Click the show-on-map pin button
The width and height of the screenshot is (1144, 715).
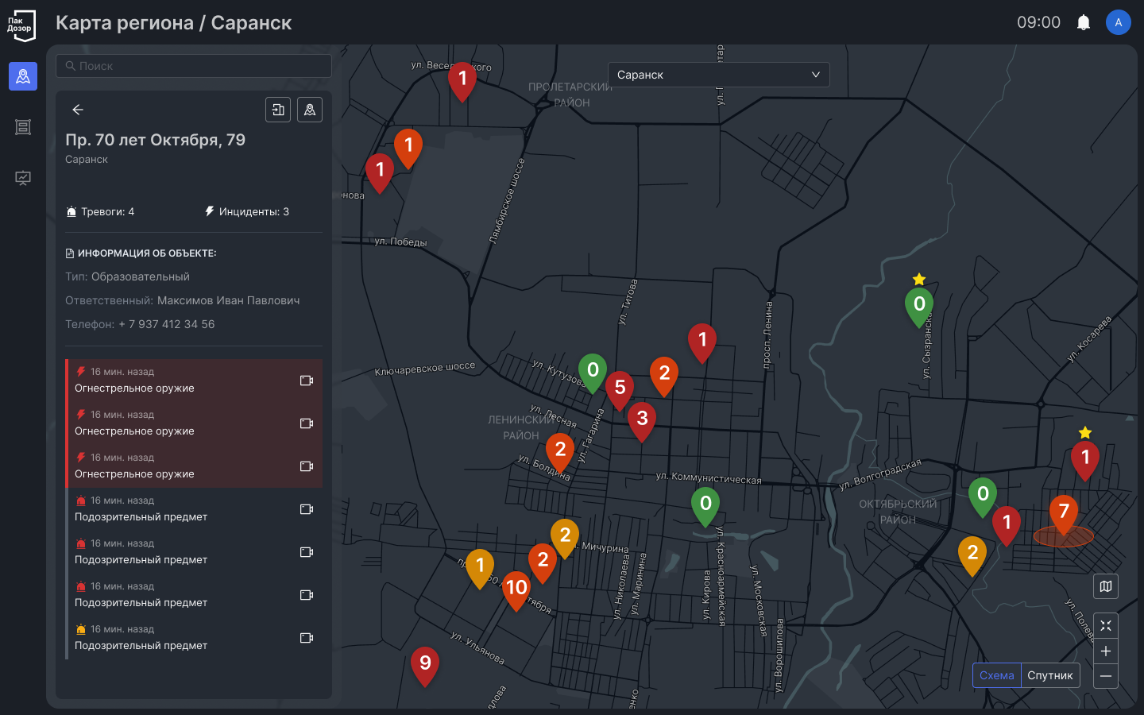(310, 110)
